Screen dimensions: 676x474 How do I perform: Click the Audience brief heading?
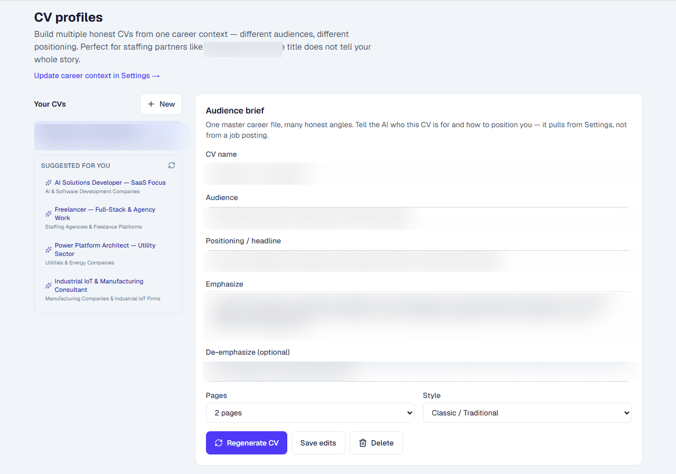click(235, 111)
